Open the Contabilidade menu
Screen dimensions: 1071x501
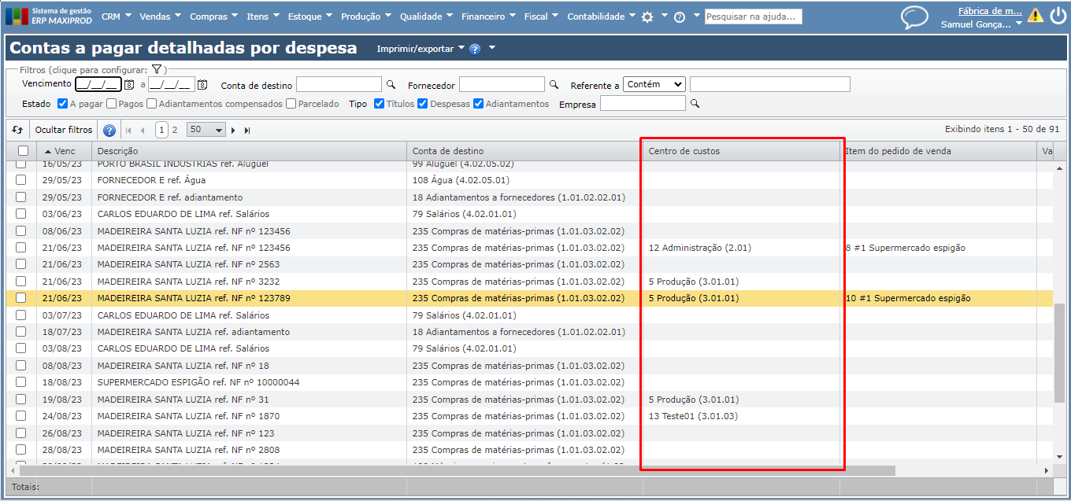coord(601,17)
